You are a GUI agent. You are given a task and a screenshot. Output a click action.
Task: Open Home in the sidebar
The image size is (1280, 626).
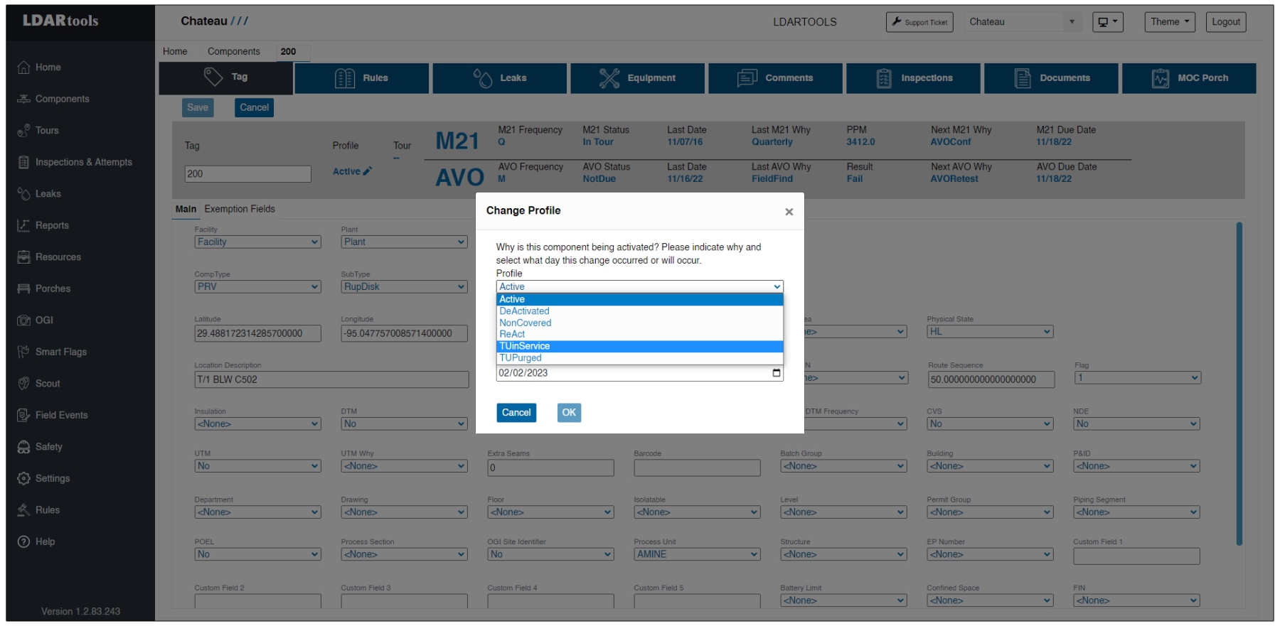click(39, 68)
